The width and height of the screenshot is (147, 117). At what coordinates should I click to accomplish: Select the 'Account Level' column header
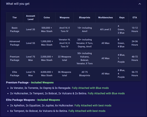coord(31,17)
